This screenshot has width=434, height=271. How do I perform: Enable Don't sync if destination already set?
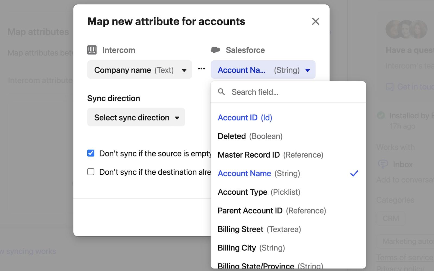[91, 172]
